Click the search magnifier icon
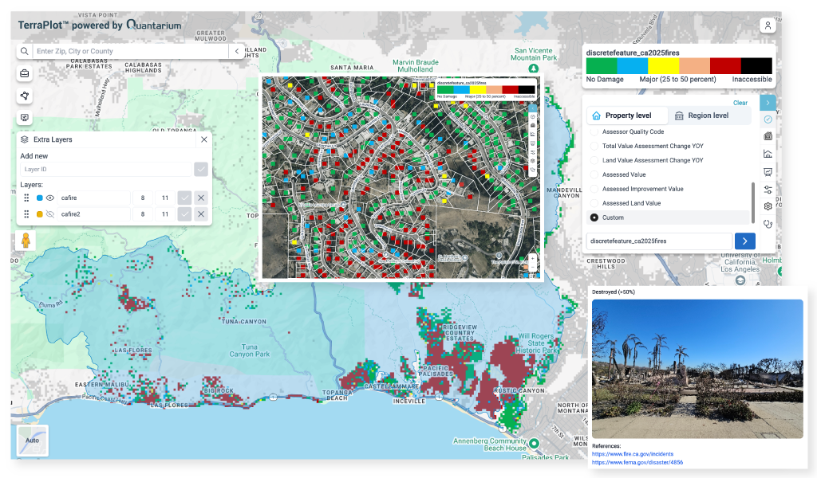This screenshot has height=478, width=817. [x=25, y=51]
